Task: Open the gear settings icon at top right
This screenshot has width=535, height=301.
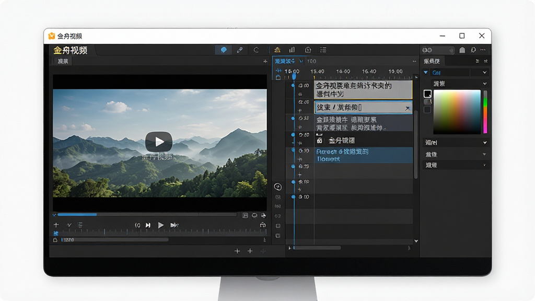Action: (x=473, y=50)
